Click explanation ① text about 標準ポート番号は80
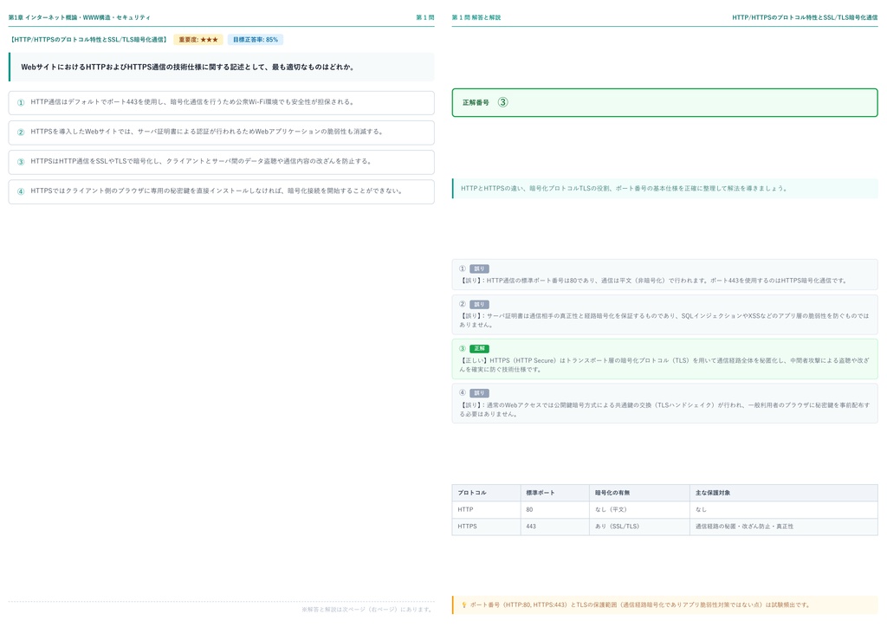Viewport: 887px width, 627px height. (653, 281)
